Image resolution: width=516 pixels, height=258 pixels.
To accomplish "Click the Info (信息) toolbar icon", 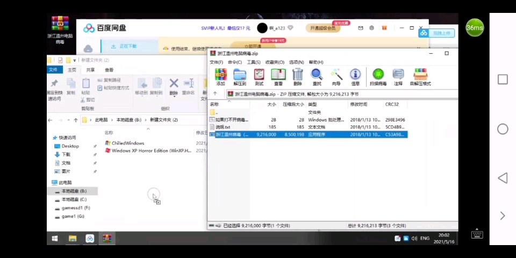I will tap(355, 77).
